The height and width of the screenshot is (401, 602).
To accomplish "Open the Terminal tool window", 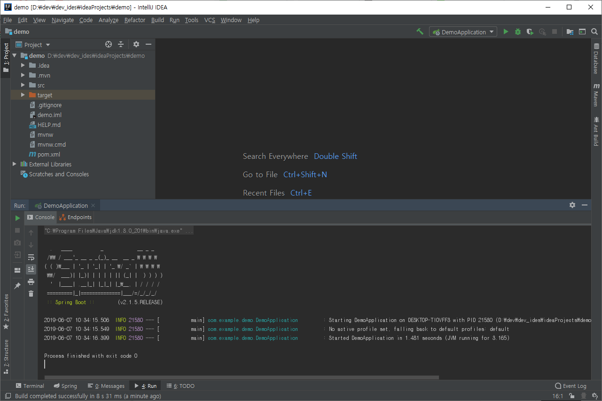I will tap(30, 386).
